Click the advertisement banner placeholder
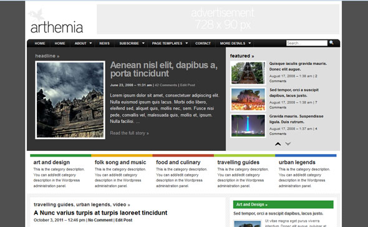 [x=218, y=19]
